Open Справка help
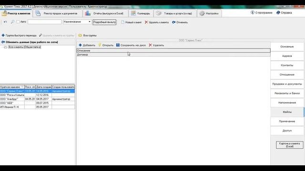The width and height of the screenshot is (305, 171). coord(284,13)
